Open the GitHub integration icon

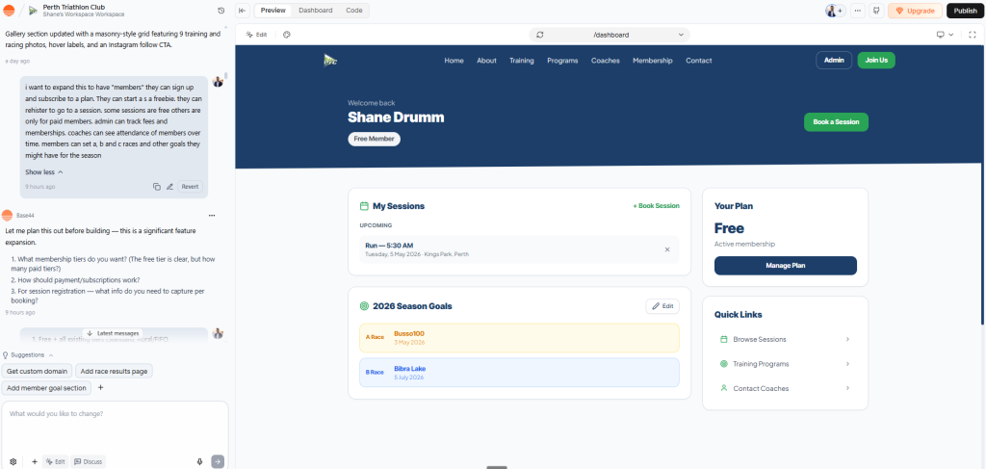877,11
